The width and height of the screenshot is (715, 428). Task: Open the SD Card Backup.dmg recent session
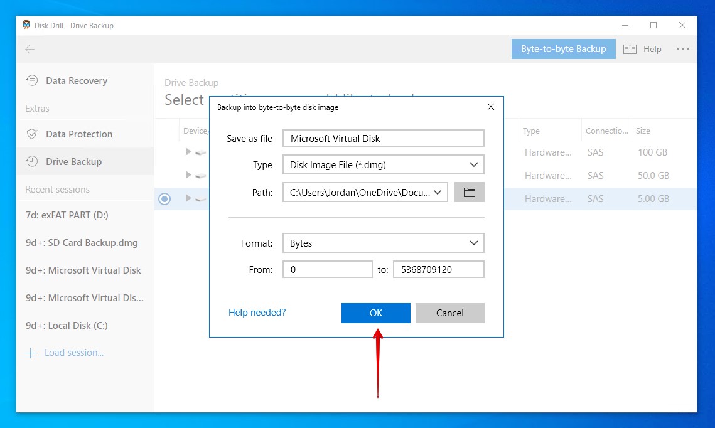pyautogui.click(x=82, y=243)
